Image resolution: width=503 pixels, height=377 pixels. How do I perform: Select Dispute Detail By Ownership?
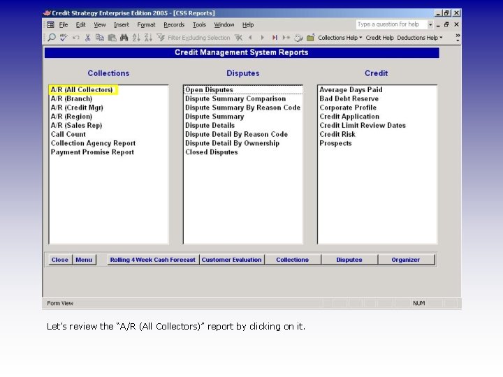click(232, 143)
